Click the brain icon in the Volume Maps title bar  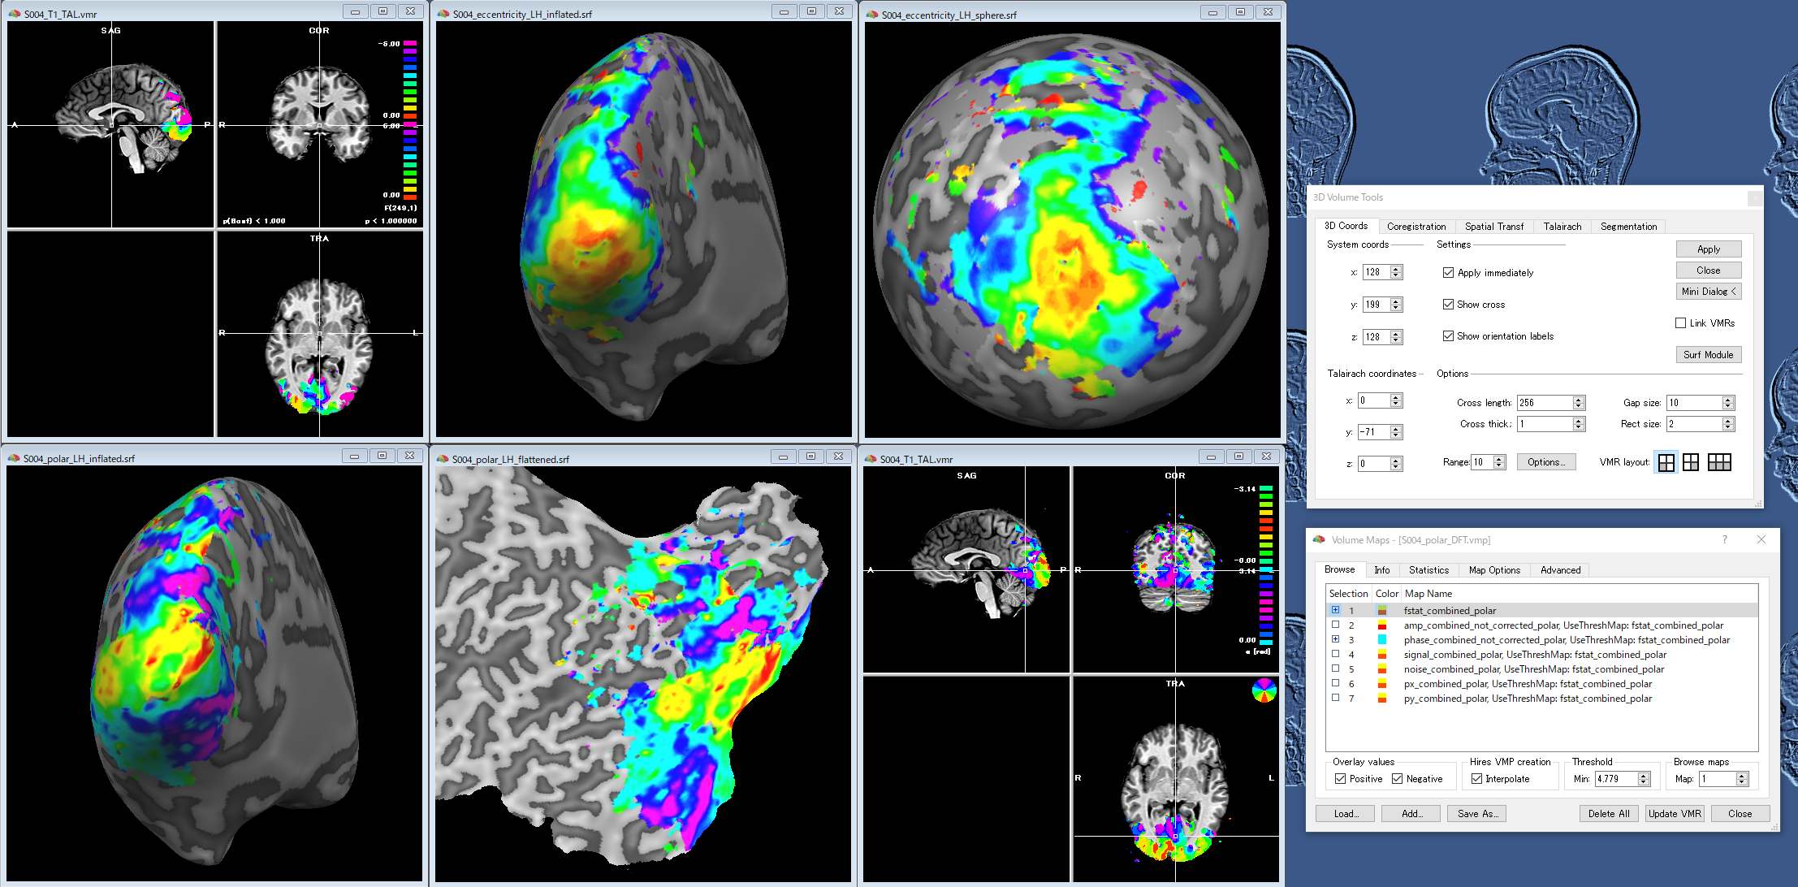click(x=1319, y=539)
